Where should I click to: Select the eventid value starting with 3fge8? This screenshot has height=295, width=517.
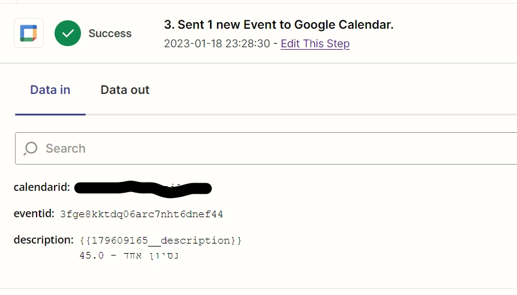pos(142,214)
